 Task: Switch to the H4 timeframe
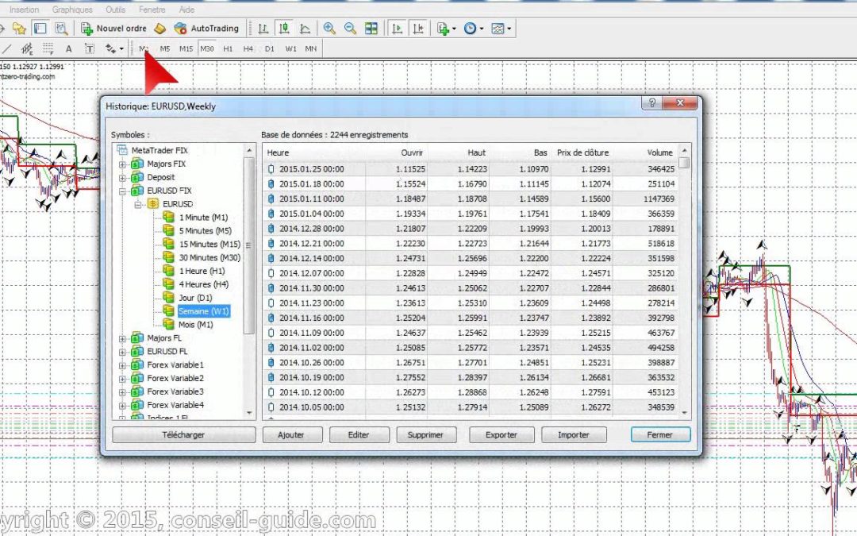click(x=248, y=49)
